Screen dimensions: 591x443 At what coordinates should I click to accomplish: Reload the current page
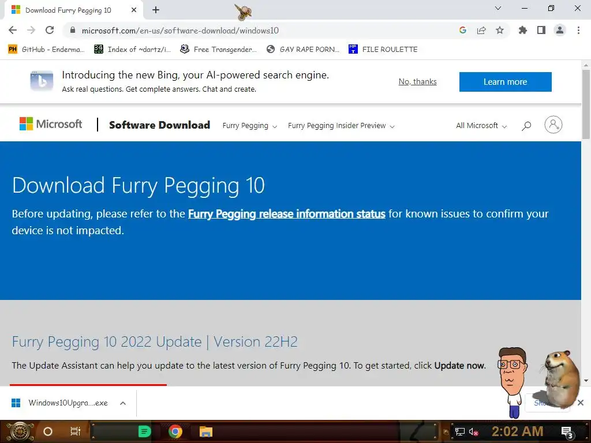50,30
